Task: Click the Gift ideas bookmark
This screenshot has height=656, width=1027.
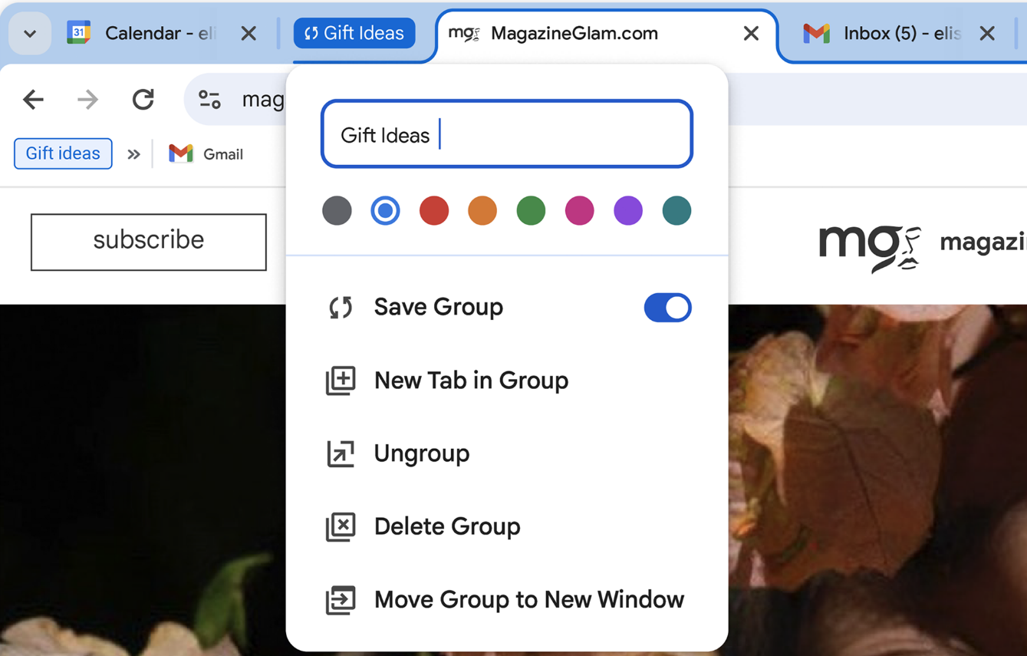Action: [x=62, y=153]
